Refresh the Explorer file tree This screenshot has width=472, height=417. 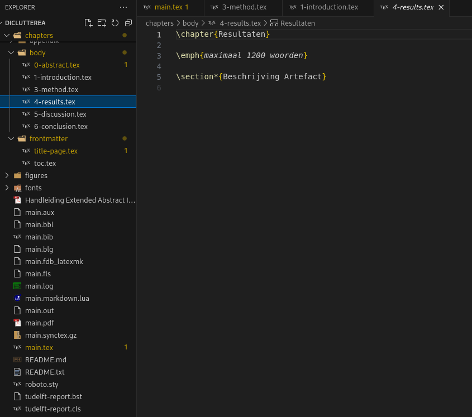(115, 23)
